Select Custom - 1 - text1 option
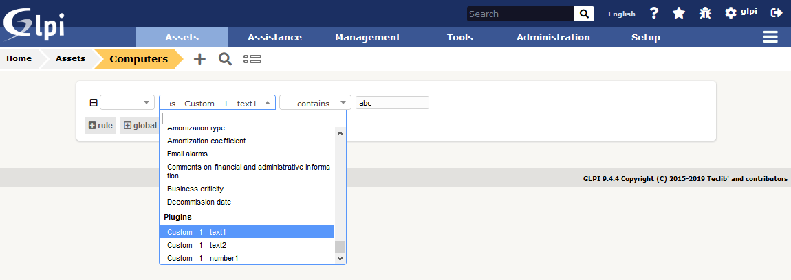This screenshot has width=791, height=280. point(247,232)
